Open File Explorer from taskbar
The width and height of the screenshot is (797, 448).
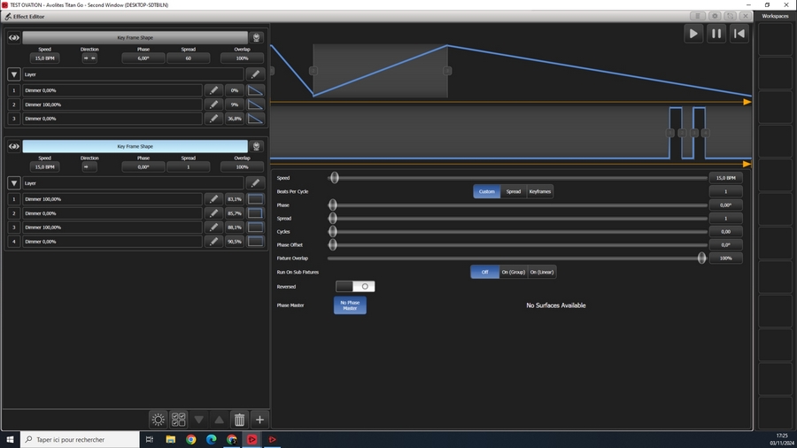pyautogui.click(x=170, y=439)
